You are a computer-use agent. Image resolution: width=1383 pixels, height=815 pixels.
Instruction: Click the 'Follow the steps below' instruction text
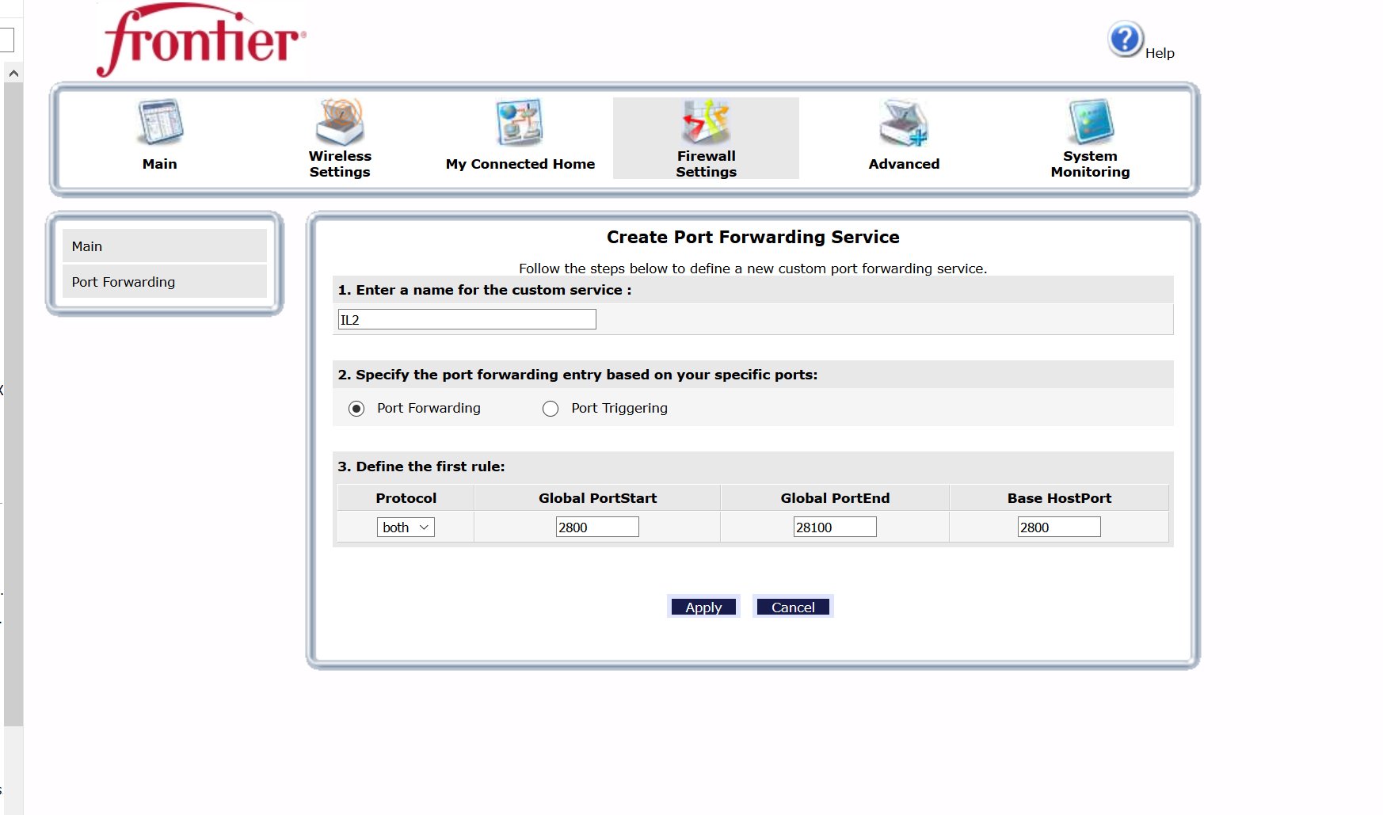click(x=753, y=268)
